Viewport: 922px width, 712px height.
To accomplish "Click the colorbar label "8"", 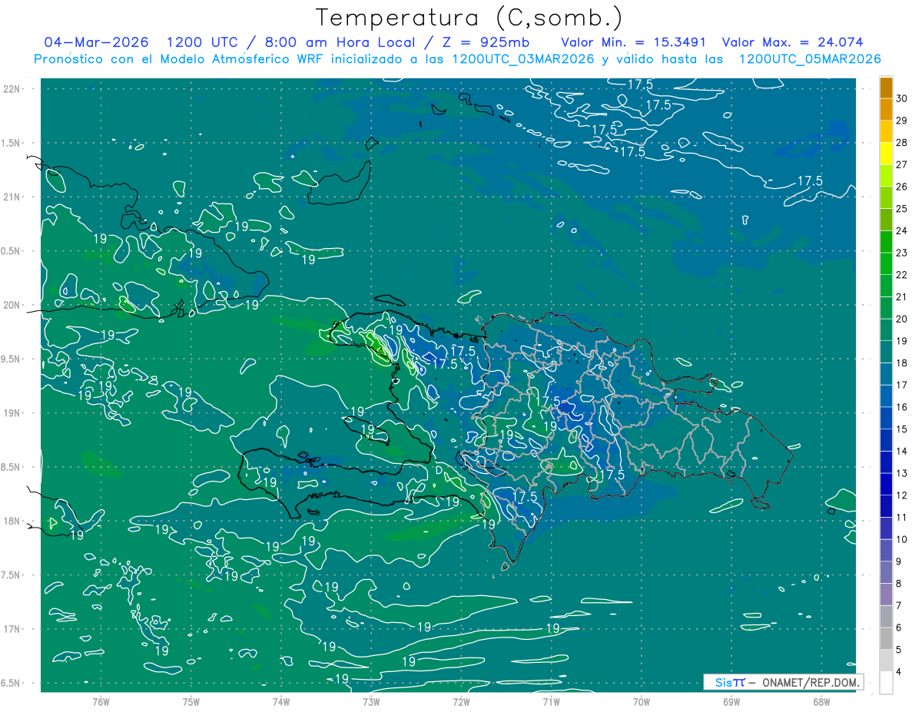I will (899, 584).
